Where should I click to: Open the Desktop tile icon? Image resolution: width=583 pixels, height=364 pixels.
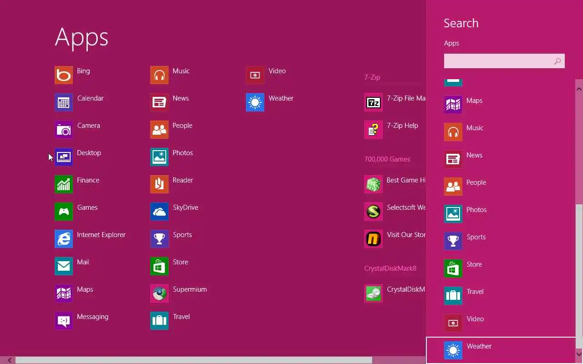[64, 157]
